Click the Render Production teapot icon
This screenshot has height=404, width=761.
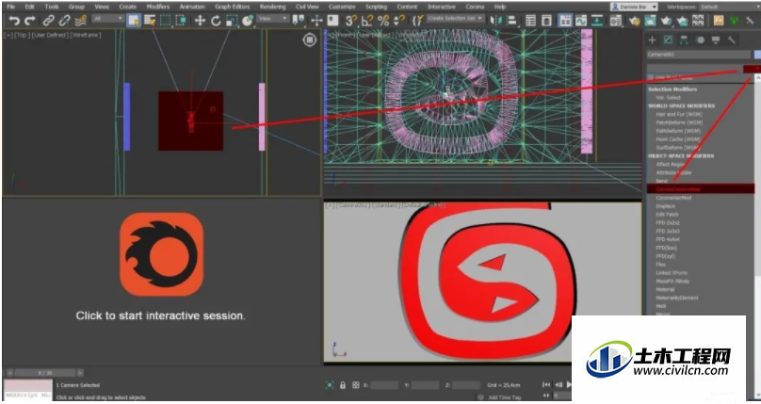click(x=667, y=21)
